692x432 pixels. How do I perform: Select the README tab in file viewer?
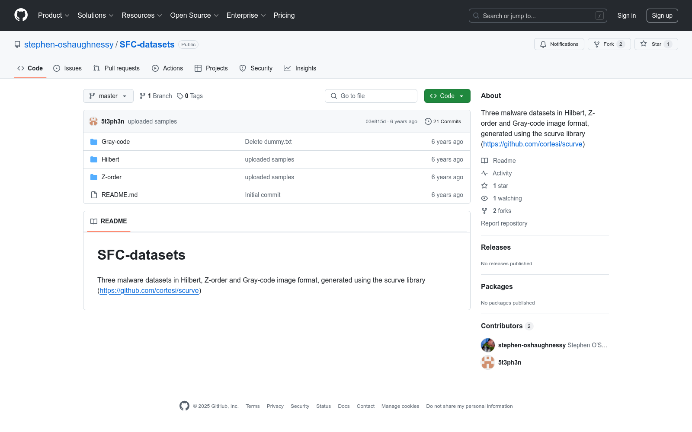(109, 221)
